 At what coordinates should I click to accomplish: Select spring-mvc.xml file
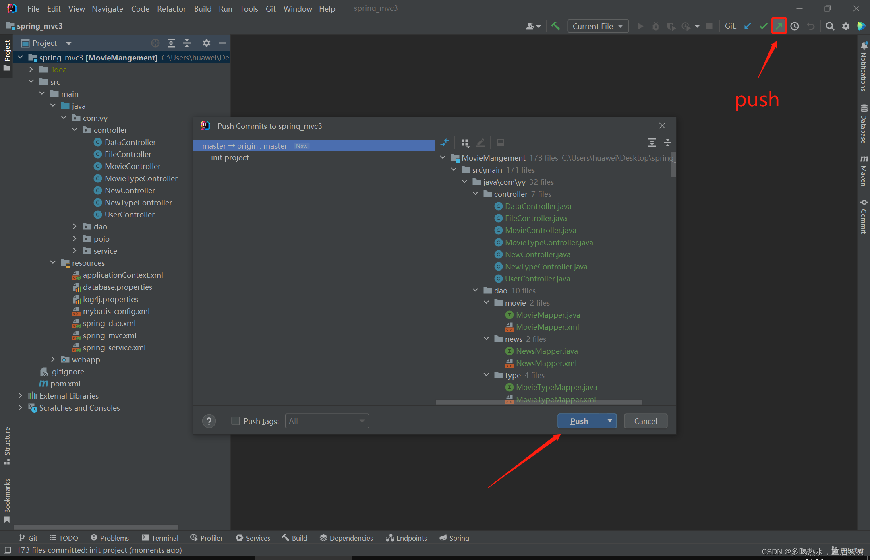(110, 335)
